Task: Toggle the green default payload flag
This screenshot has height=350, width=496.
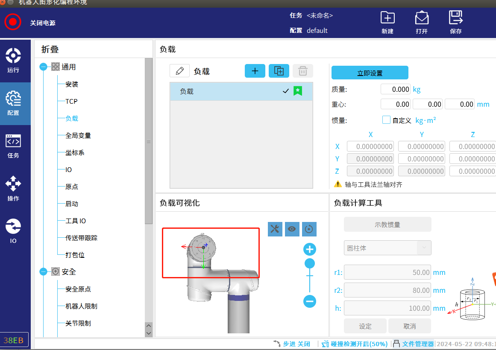Action: [x=298, y=91]
